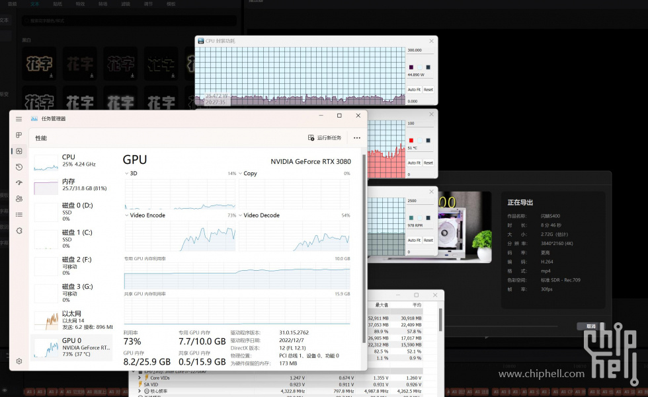
Task: Expand the 核心频率 row in sensor window
Action: (x=140, y=391)
